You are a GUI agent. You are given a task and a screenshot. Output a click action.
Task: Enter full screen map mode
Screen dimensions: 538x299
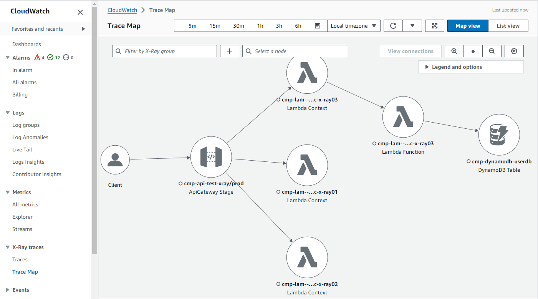[435, 26]
